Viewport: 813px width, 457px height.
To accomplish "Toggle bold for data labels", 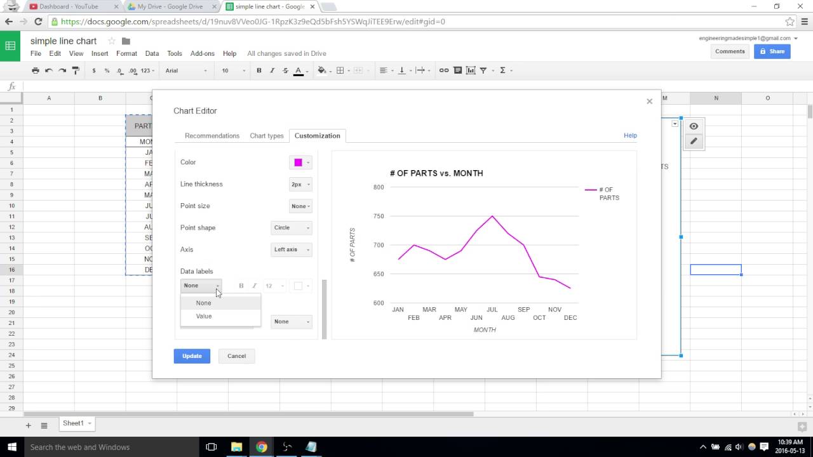I will tap(241, 286).
